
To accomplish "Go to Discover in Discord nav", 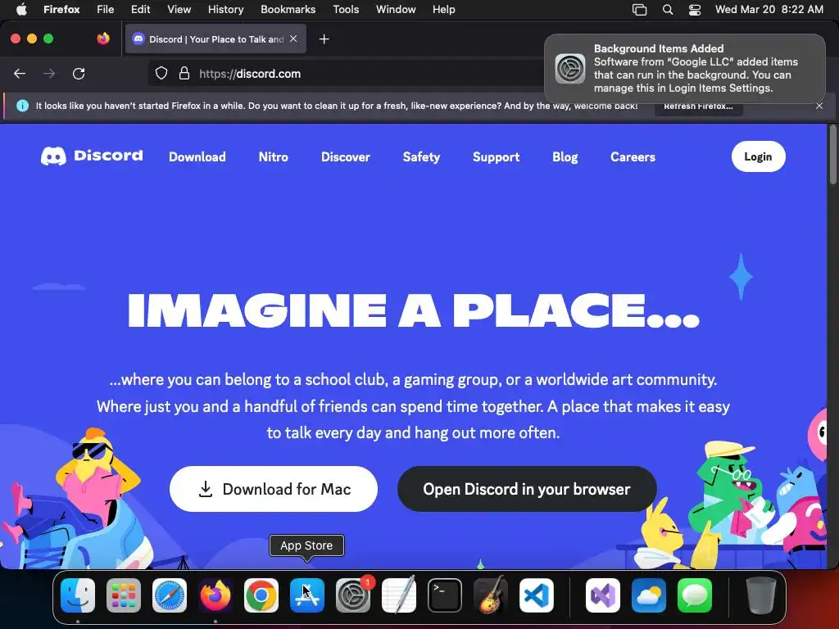I will [346, 156].
